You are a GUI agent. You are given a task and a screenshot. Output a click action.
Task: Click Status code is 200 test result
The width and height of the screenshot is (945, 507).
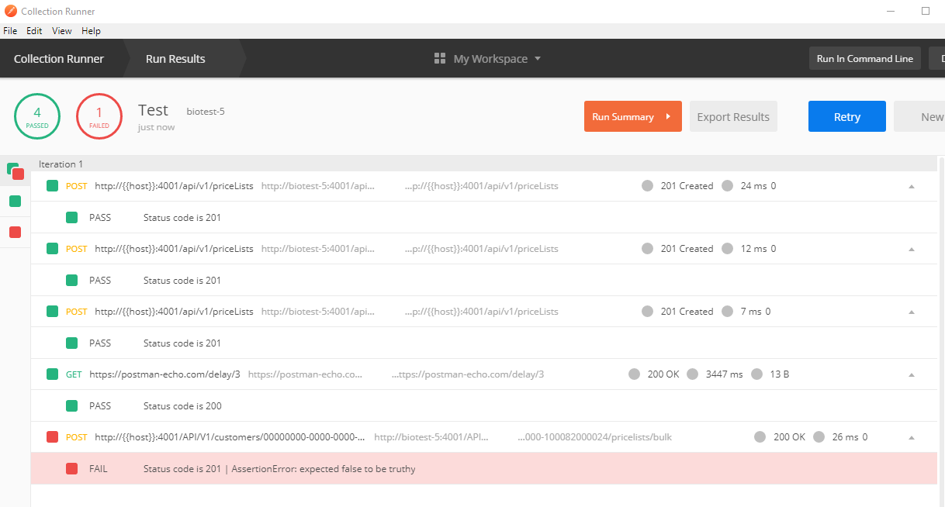tap(182, 406)
